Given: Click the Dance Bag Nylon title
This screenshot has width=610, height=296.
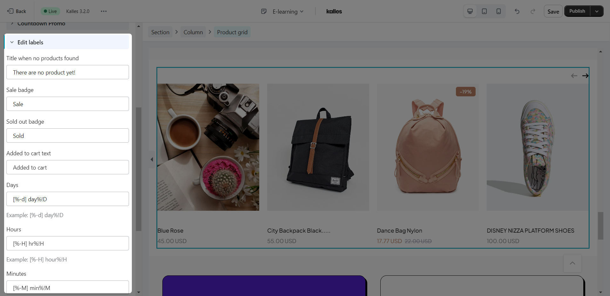Looking at the screenshot, I should pyautogui.click(x=399, y=231).
